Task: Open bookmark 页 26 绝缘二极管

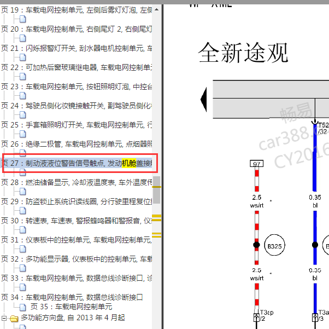Action: [x=77, y=144]
